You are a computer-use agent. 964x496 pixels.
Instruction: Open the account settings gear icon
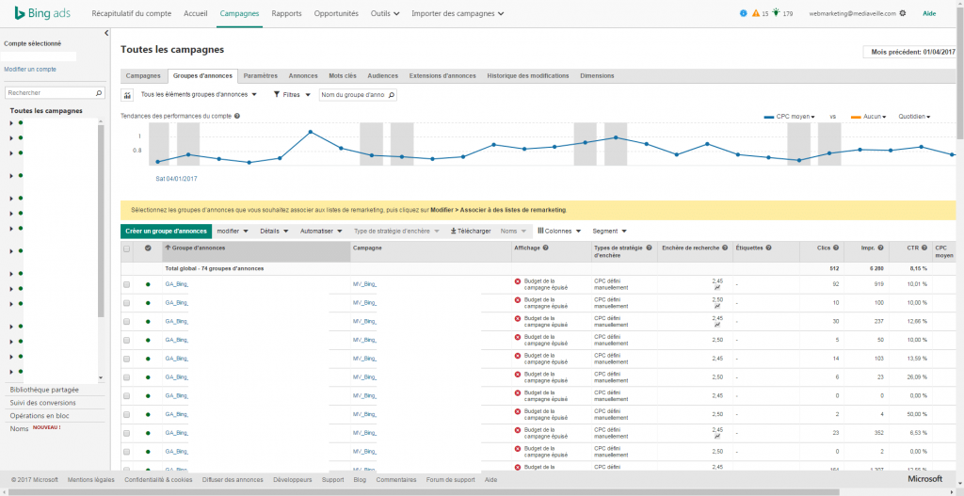[903, 13]
